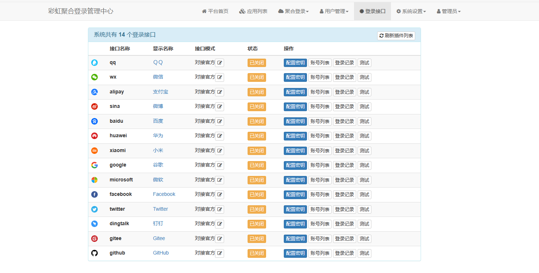The height and width of the screenshot is (273, 539).
Task: Toggle 已关闭 status for alipay
Action: [x=257, y=92]
